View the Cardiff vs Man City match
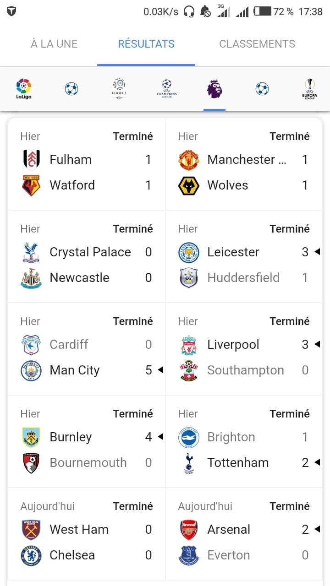 87,349
